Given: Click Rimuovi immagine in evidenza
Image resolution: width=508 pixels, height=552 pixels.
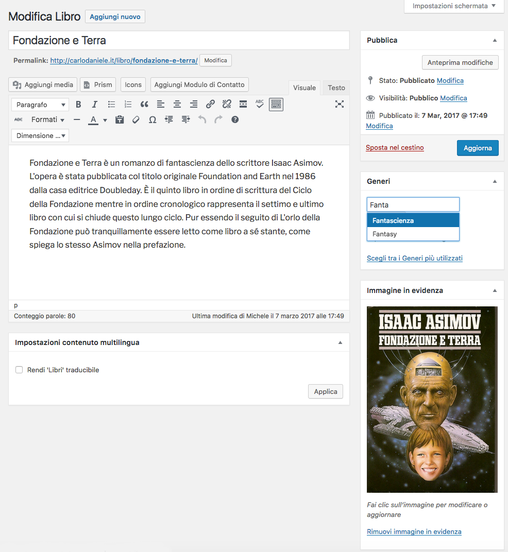Looking at the screenshot, I should (414, 531).
